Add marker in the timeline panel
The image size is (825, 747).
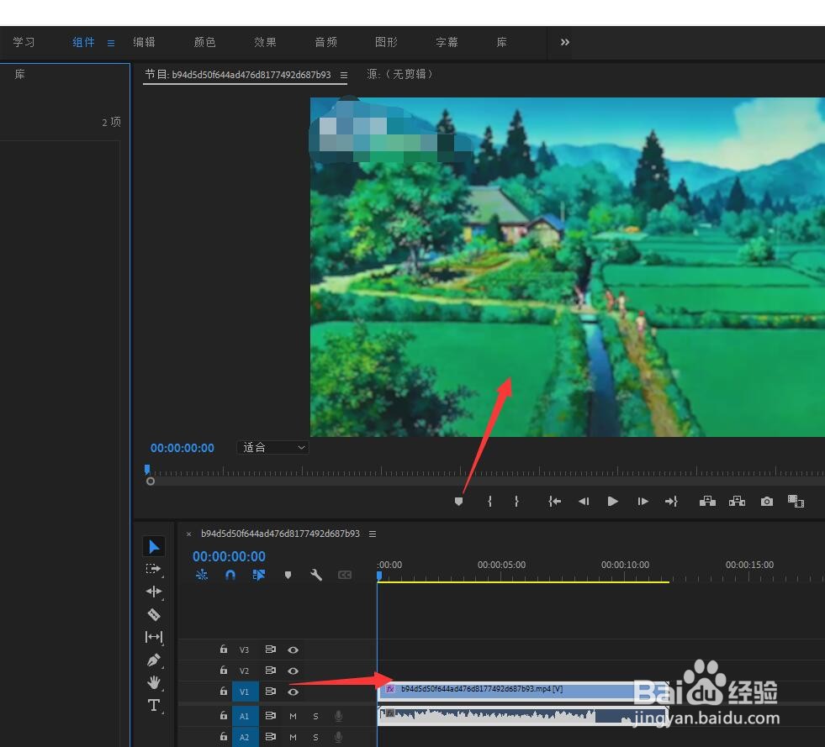288,575
